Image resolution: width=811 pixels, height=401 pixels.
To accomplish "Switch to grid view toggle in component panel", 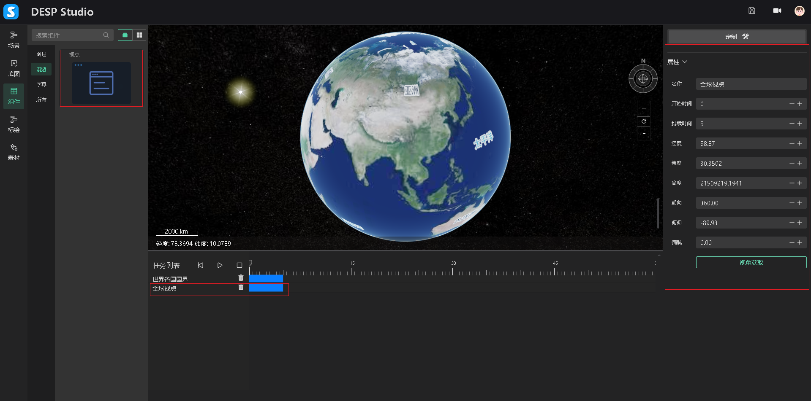I will tap(139, 35).
